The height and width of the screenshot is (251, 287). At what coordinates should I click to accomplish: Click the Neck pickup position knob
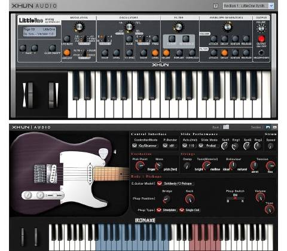[x=190, y=199]
